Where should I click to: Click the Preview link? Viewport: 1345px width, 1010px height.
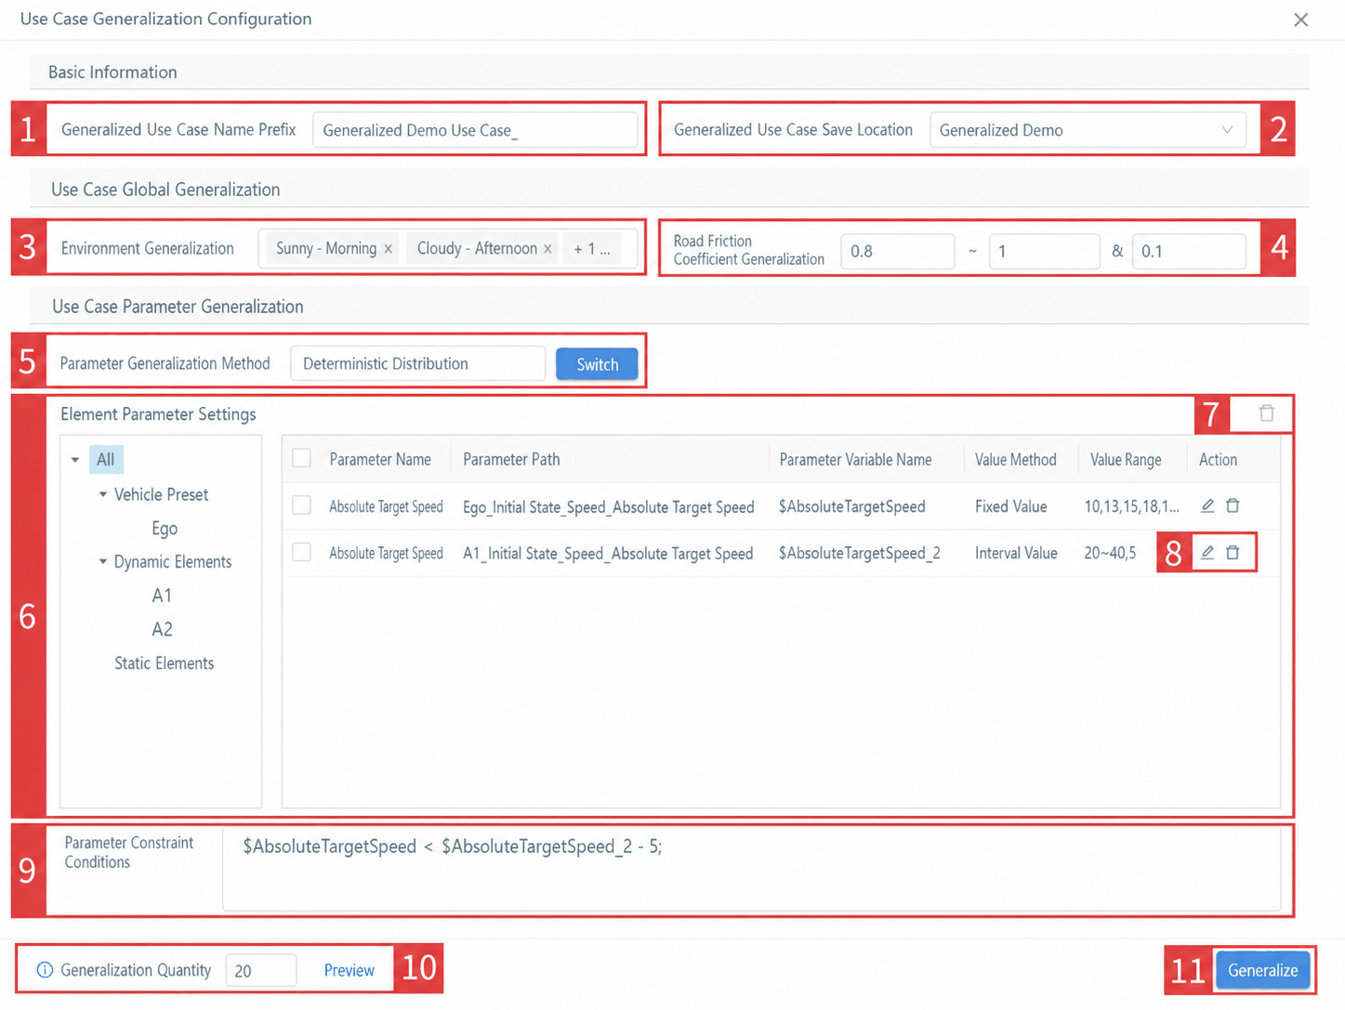pyautogui.click(x=349, y=970)
